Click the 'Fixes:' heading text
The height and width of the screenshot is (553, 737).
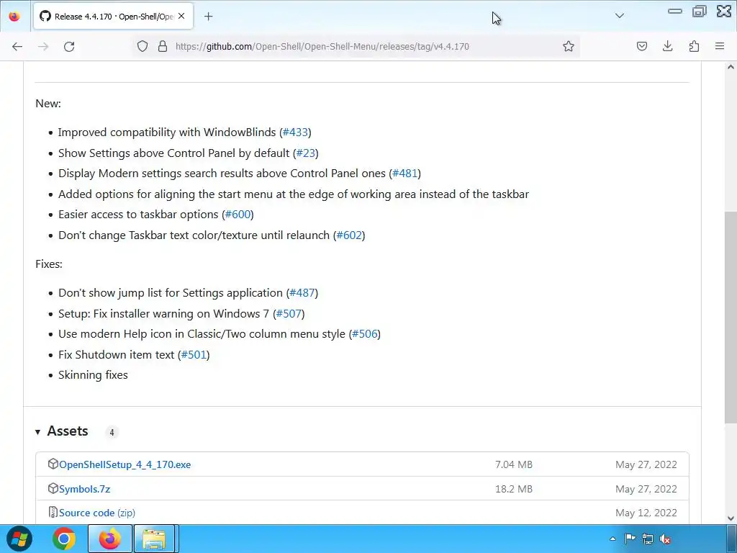coord(49,264)
